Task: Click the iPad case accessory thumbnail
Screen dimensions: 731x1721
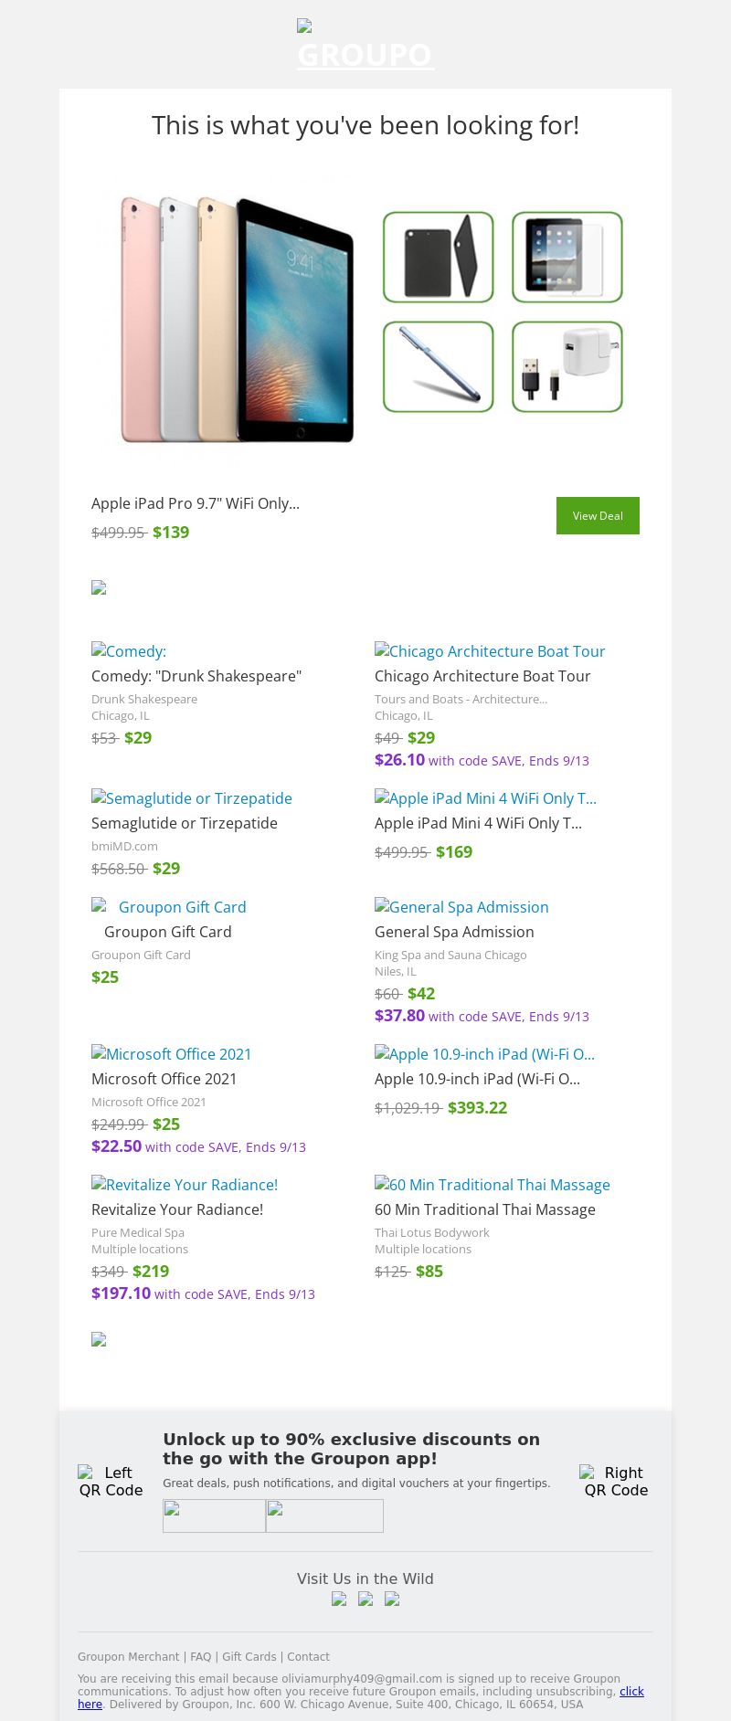Action: pyautogui.click(x=439, y=258)
